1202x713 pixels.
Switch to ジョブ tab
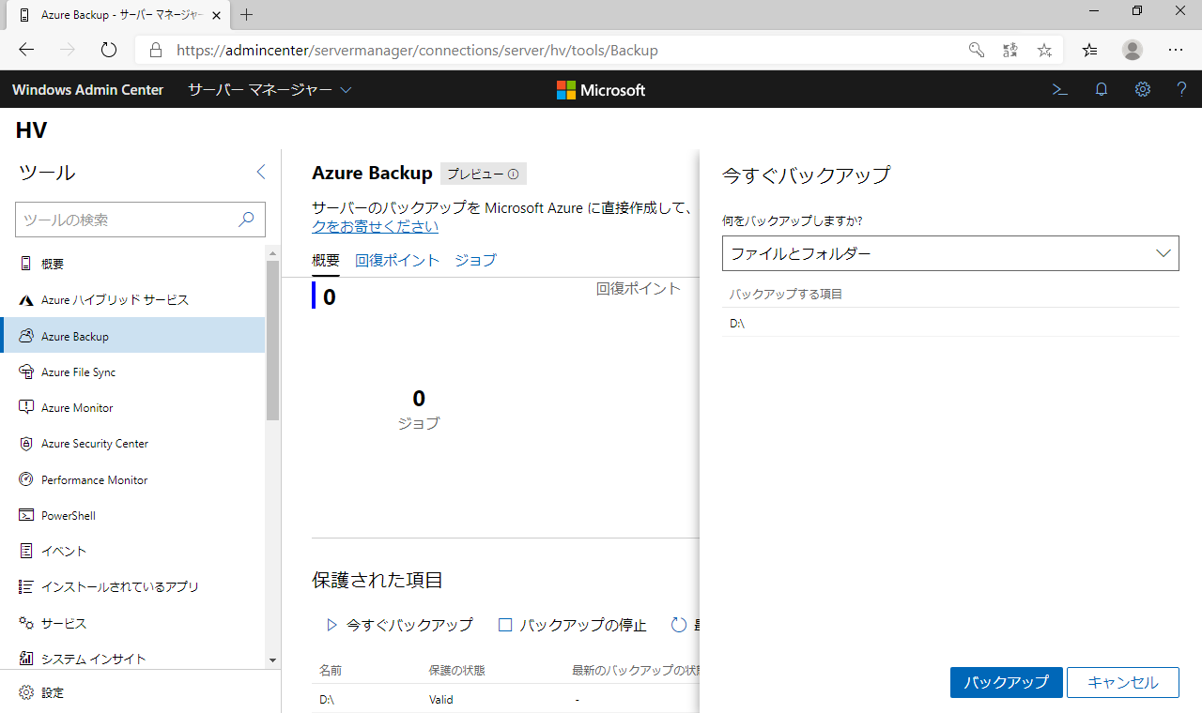475,260
